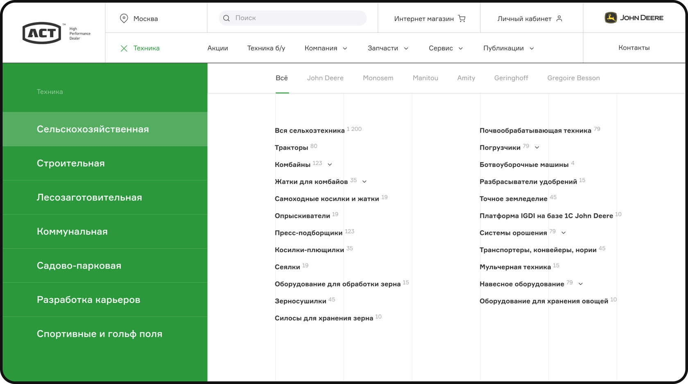Click the green X icon beside Техника

[x=124, y=48]
